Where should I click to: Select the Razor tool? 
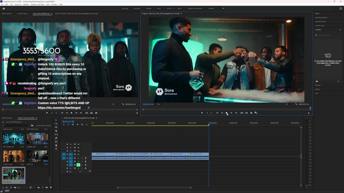pos(56,131)
